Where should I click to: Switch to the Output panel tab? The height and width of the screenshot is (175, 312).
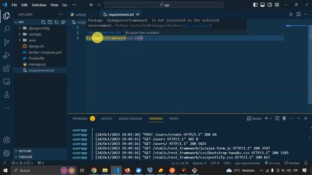point(107,119)
